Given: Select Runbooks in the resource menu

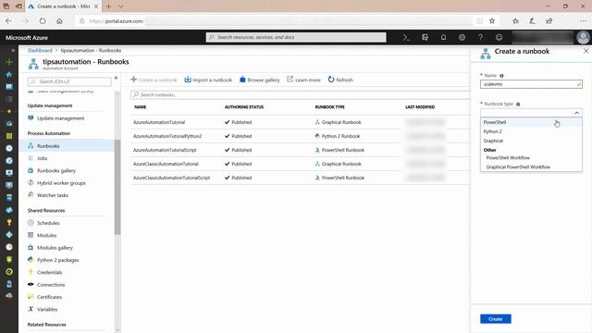Looking at the screenshot, I should (67, 146).
